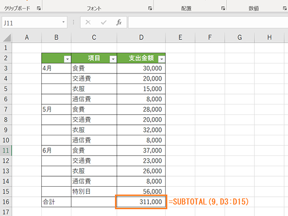This screenshot has height=216, width=288.
Task: Select the 通信費 cell in row 10
Action: pos(94,140)
